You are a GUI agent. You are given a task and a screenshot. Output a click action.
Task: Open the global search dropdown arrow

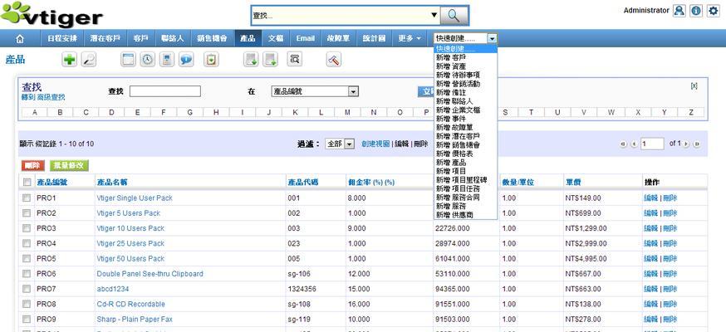(x=434, y=15)
